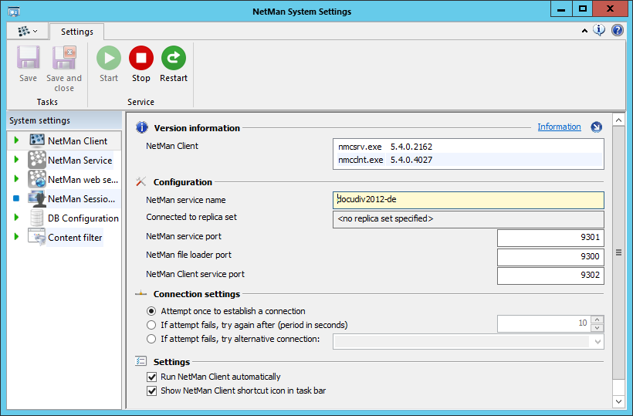This screenshot has width=633, height=416.
Task: Open the alternative connection dropdown
Action: click(597, 342)
